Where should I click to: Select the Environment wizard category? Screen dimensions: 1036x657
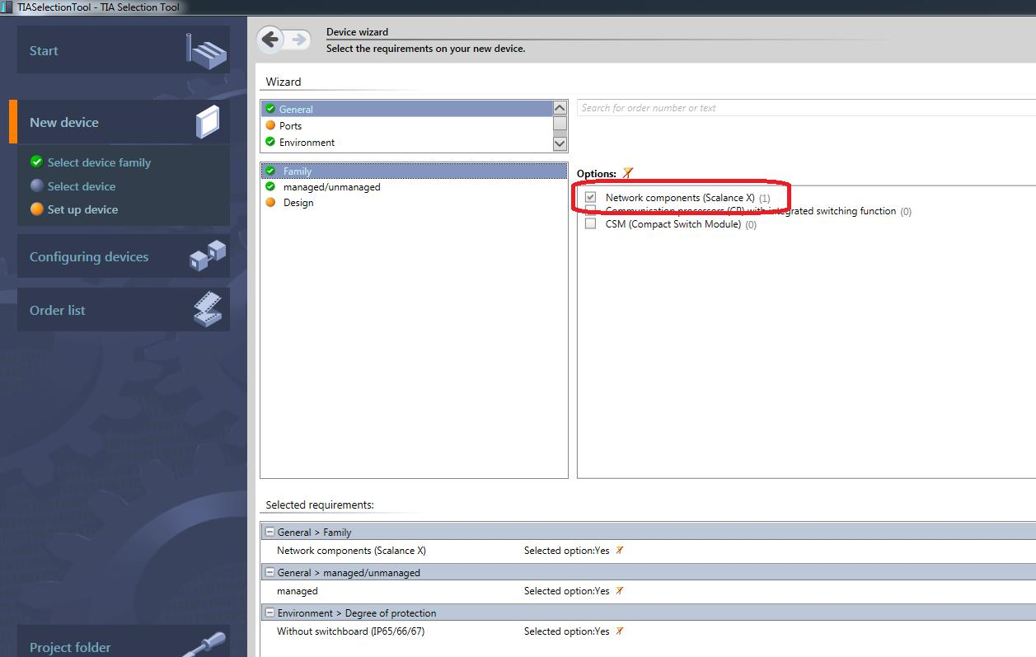[406, 142]
